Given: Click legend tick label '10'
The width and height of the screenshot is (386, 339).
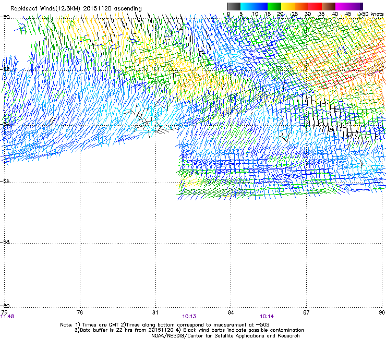Looking at the screenshot, I should pos(255,14).
